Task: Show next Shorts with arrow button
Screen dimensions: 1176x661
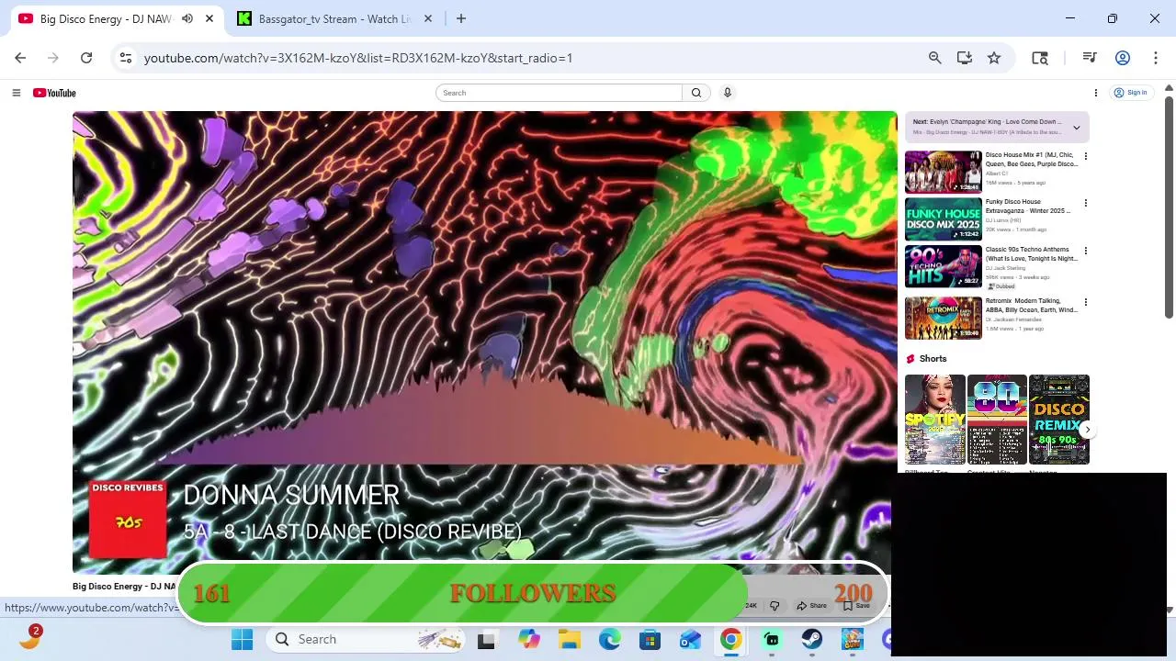Action: (1087, 430)
